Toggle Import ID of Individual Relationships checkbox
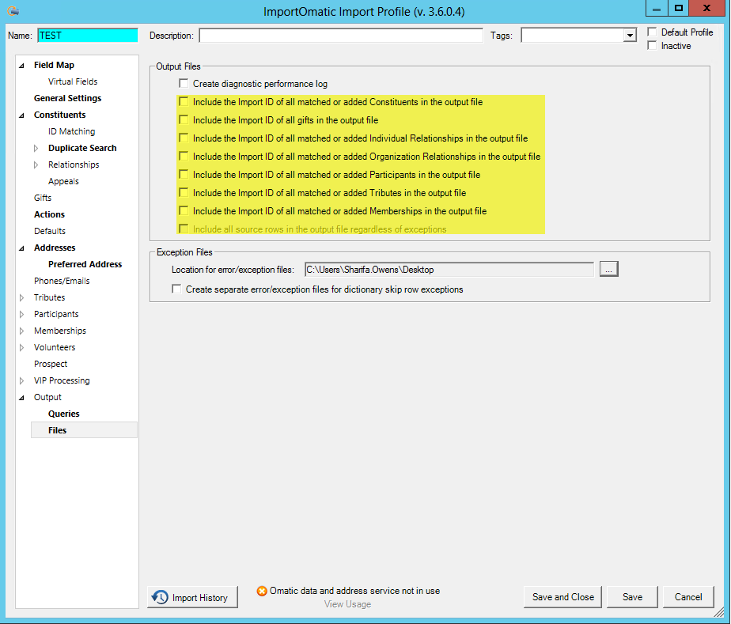 (x=184, y=138)
